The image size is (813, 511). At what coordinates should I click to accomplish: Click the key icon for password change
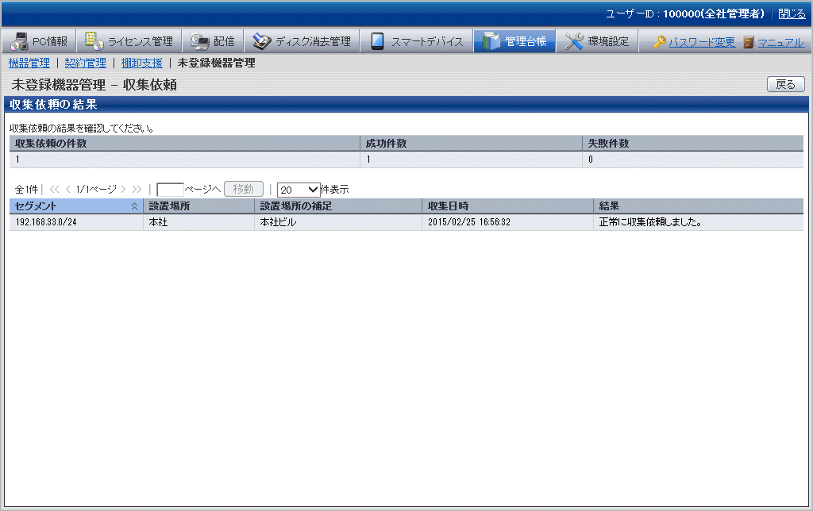[x=660, y=42]
